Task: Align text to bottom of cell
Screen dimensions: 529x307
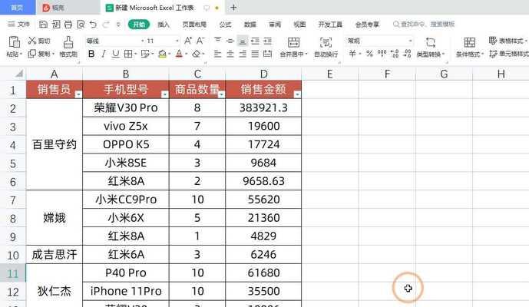Action: [242, 41]
